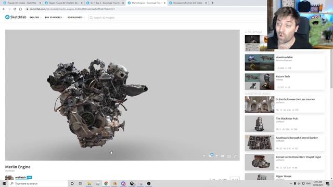
Task: Show hidden system tray icons
Action: pos(291,183)
